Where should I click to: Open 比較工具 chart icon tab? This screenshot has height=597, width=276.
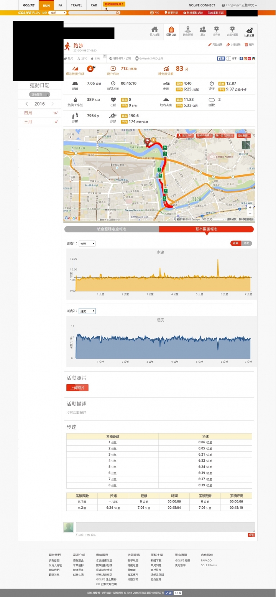point(249,32)
